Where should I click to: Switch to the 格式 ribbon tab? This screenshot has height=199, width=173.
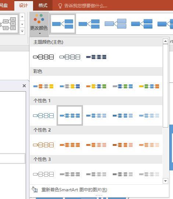pos(43,5)
